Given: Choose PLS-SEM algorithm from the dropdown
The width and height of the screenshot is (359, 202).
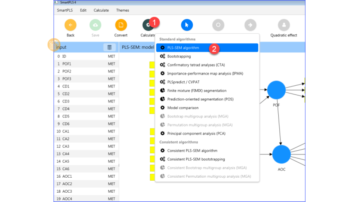Looking at the screenshot, I should [207, 48].
